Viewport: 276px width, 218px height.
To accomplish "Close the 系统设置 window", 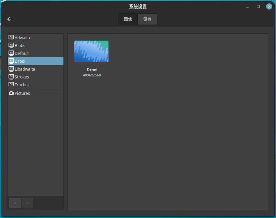I will point(269,6).
